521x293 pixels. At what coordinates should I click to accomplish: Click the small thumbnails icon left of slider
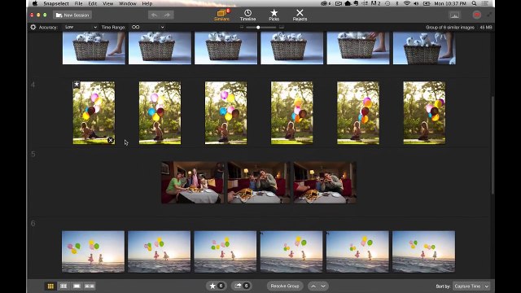coord(242,27)
